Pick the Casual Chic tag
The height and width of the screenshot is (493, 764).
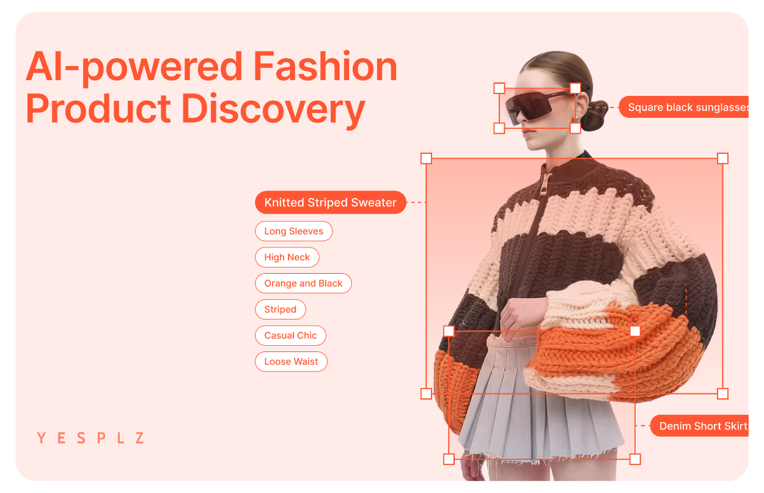click(290, 335)
